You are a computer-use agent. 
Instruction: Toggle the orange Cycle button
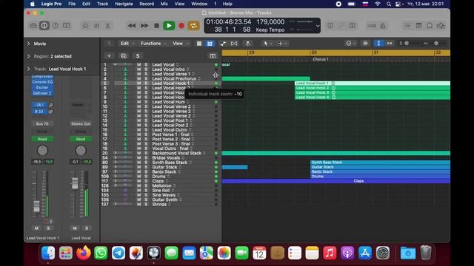[193, 26]
